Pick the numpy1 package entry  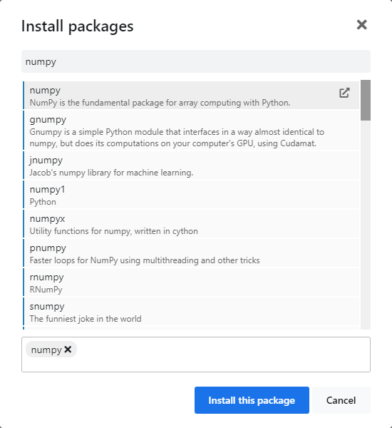(x=191, y=194)
